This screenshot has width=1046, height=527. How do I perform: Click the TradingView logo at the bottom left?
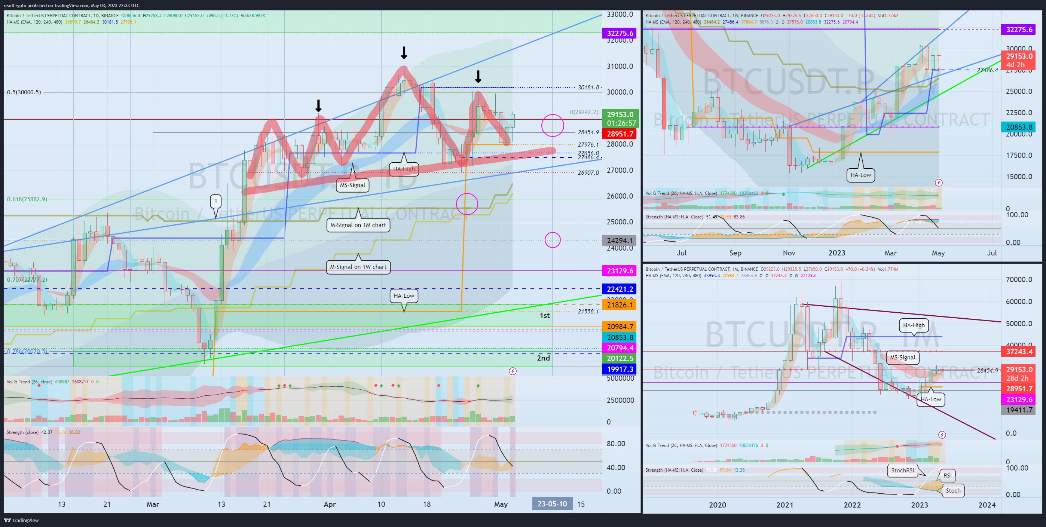[21, 520]
